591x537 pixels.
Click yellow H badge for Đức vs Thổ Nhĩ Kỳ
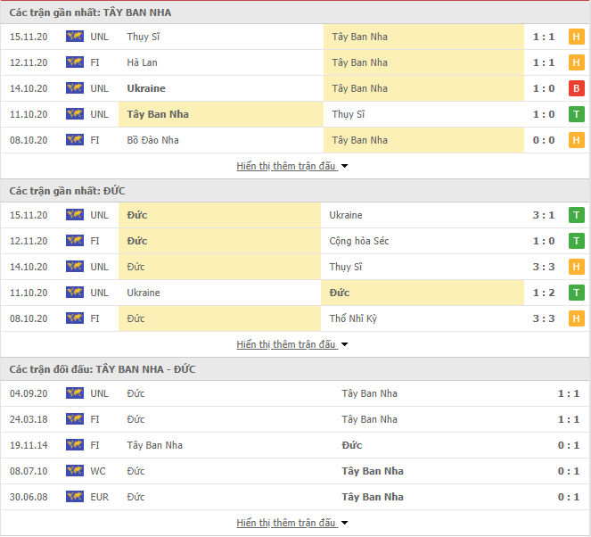577,318
